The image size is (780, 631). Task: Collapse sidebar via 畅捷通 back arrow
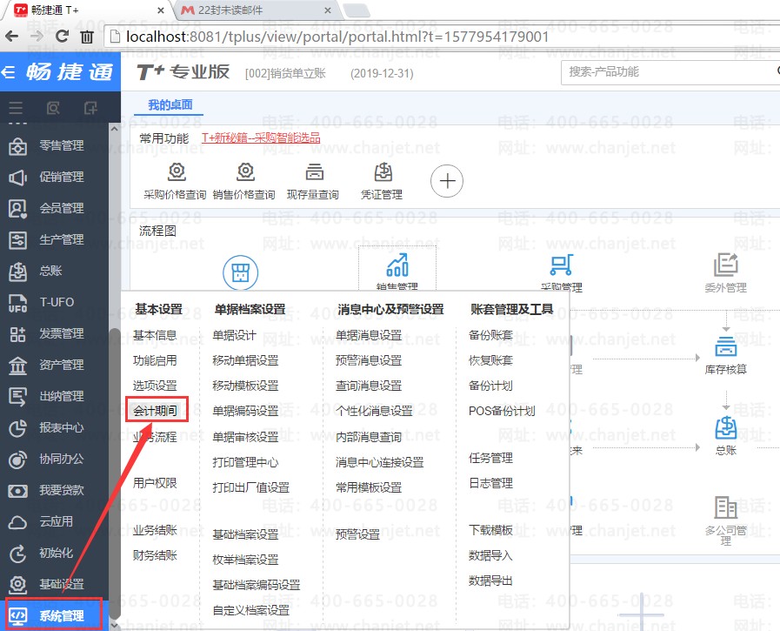pyautogui.click(x=8, y=72)
